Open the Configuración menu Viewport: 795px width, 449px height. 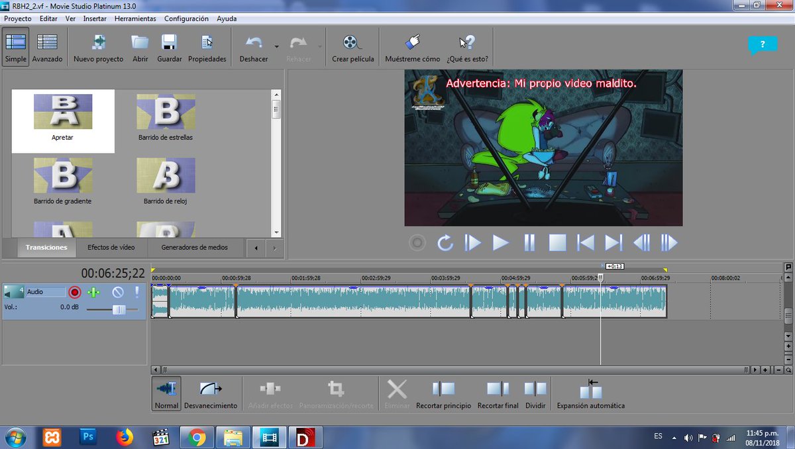[x=186, y=19]
